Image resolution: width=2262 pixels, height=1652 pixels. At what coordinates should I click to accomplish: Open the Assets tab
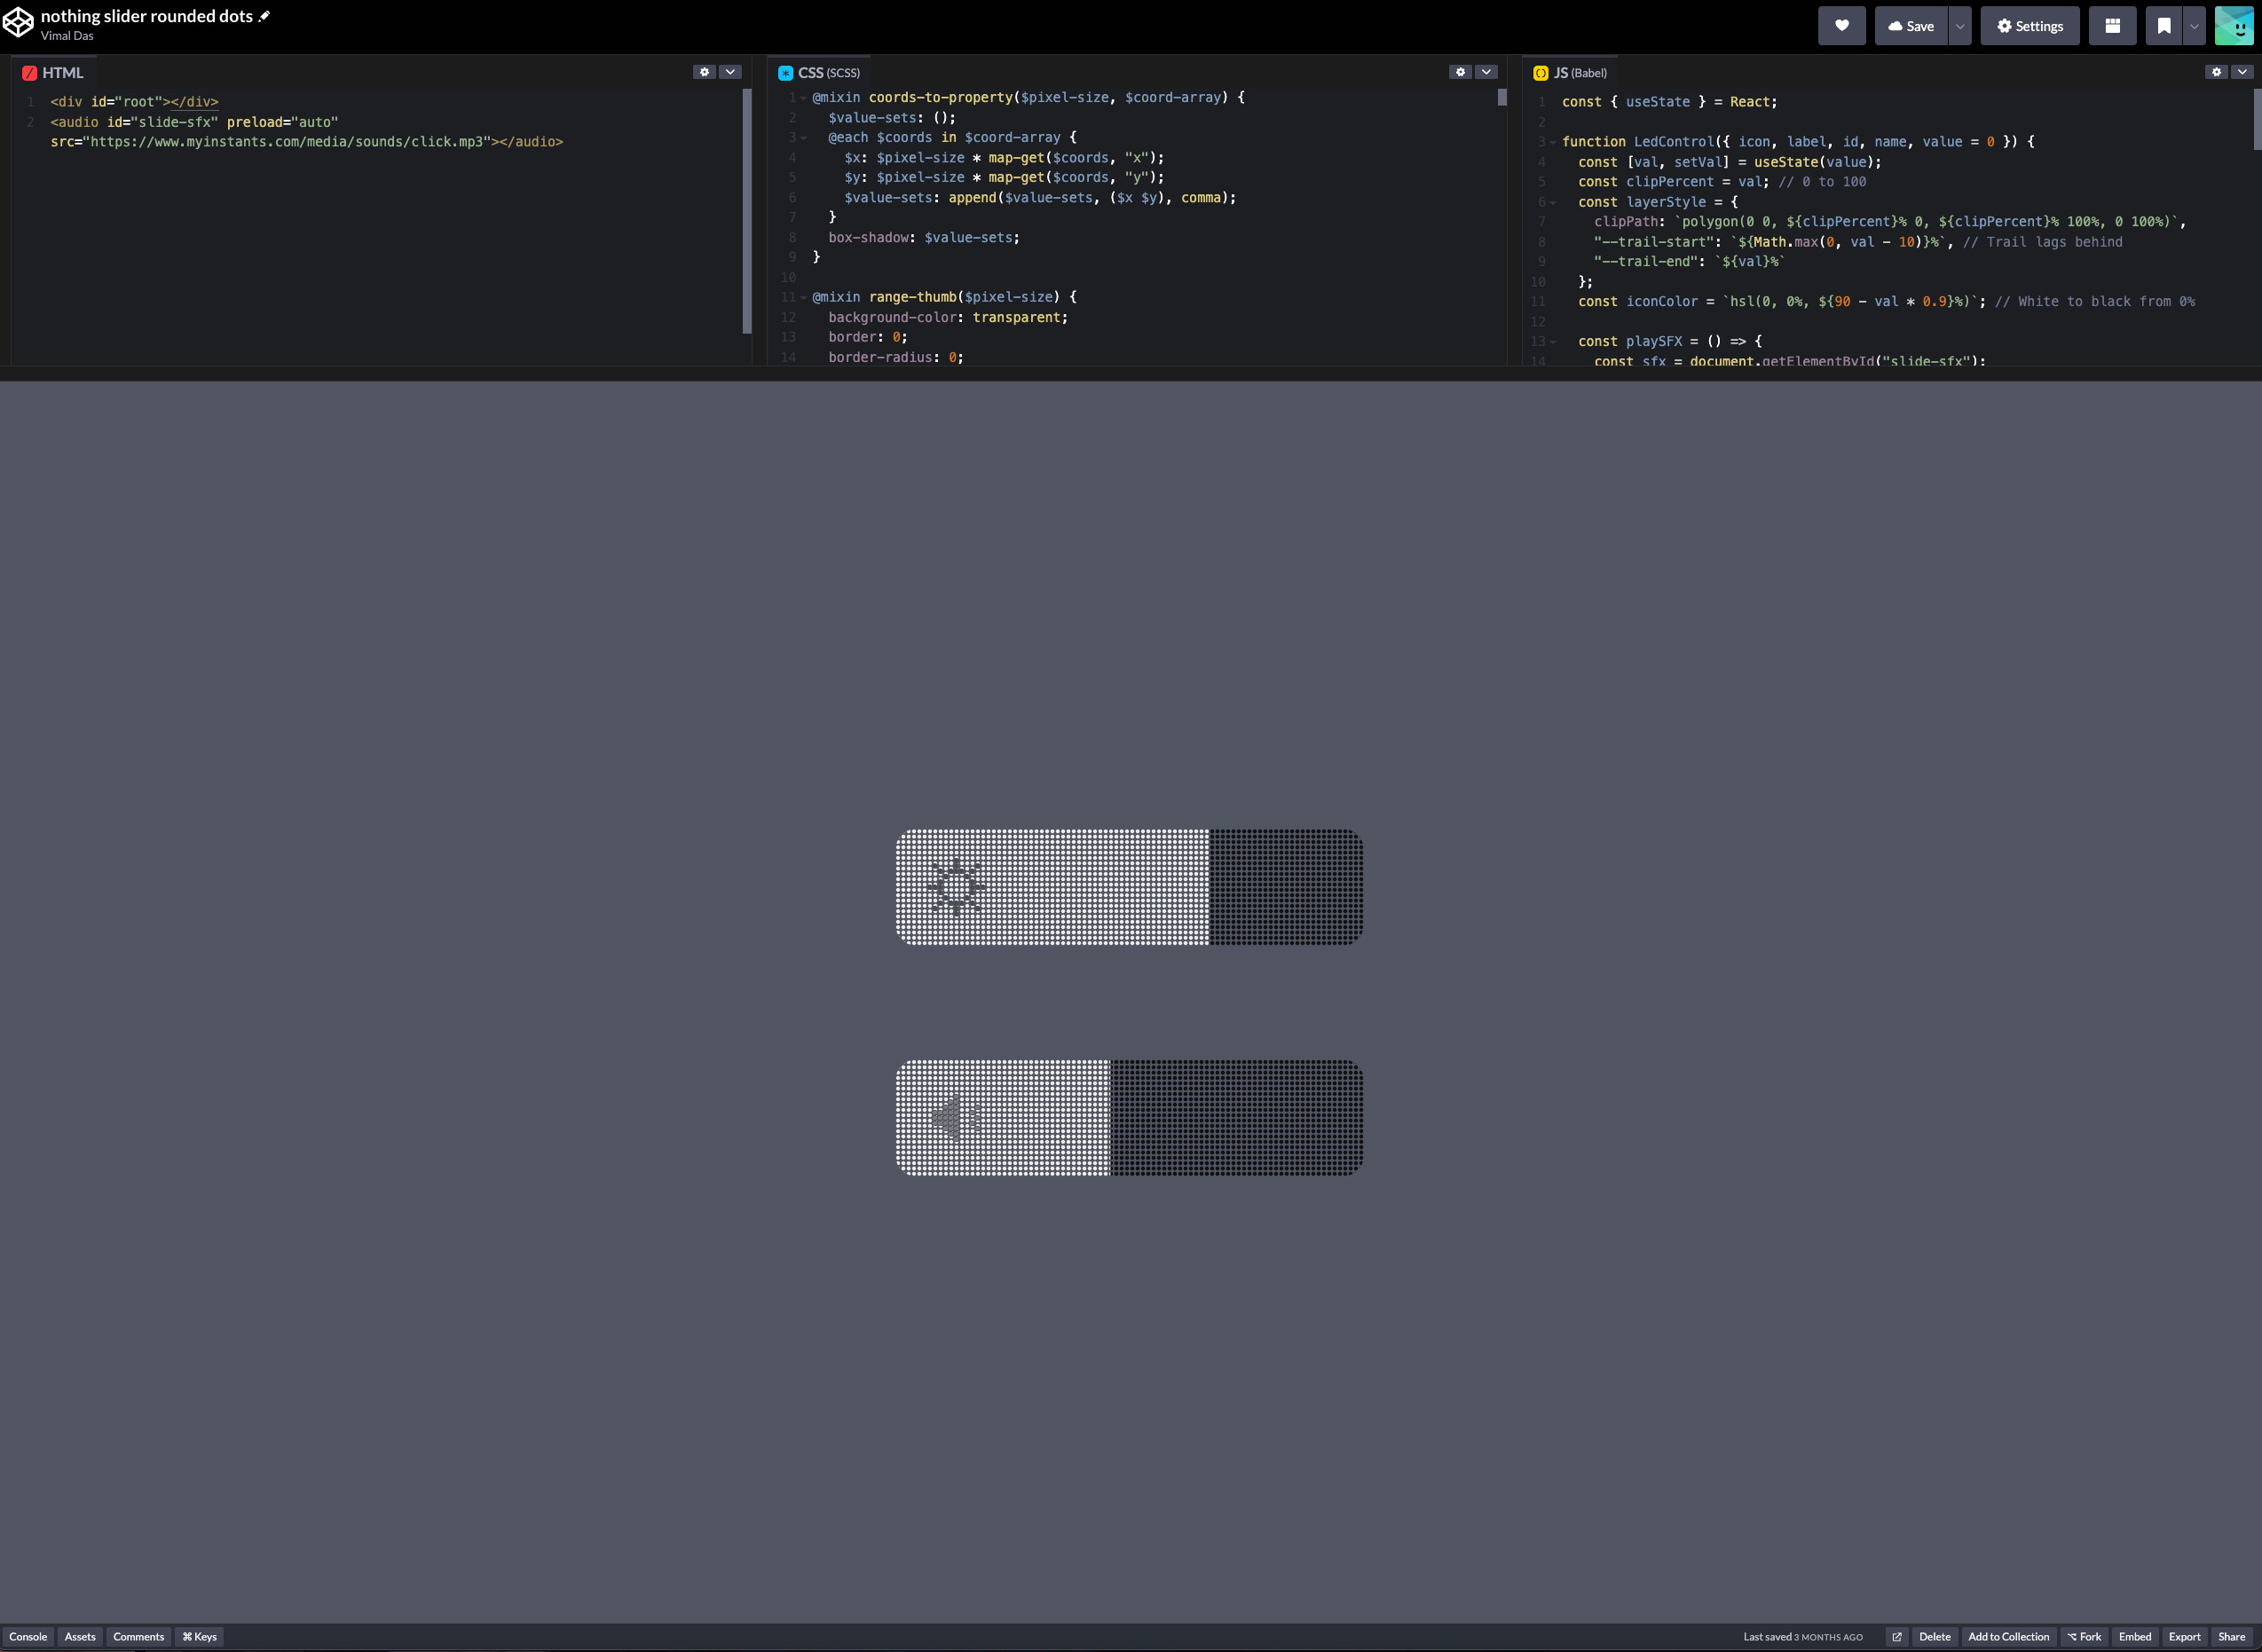click(80, 1637)
